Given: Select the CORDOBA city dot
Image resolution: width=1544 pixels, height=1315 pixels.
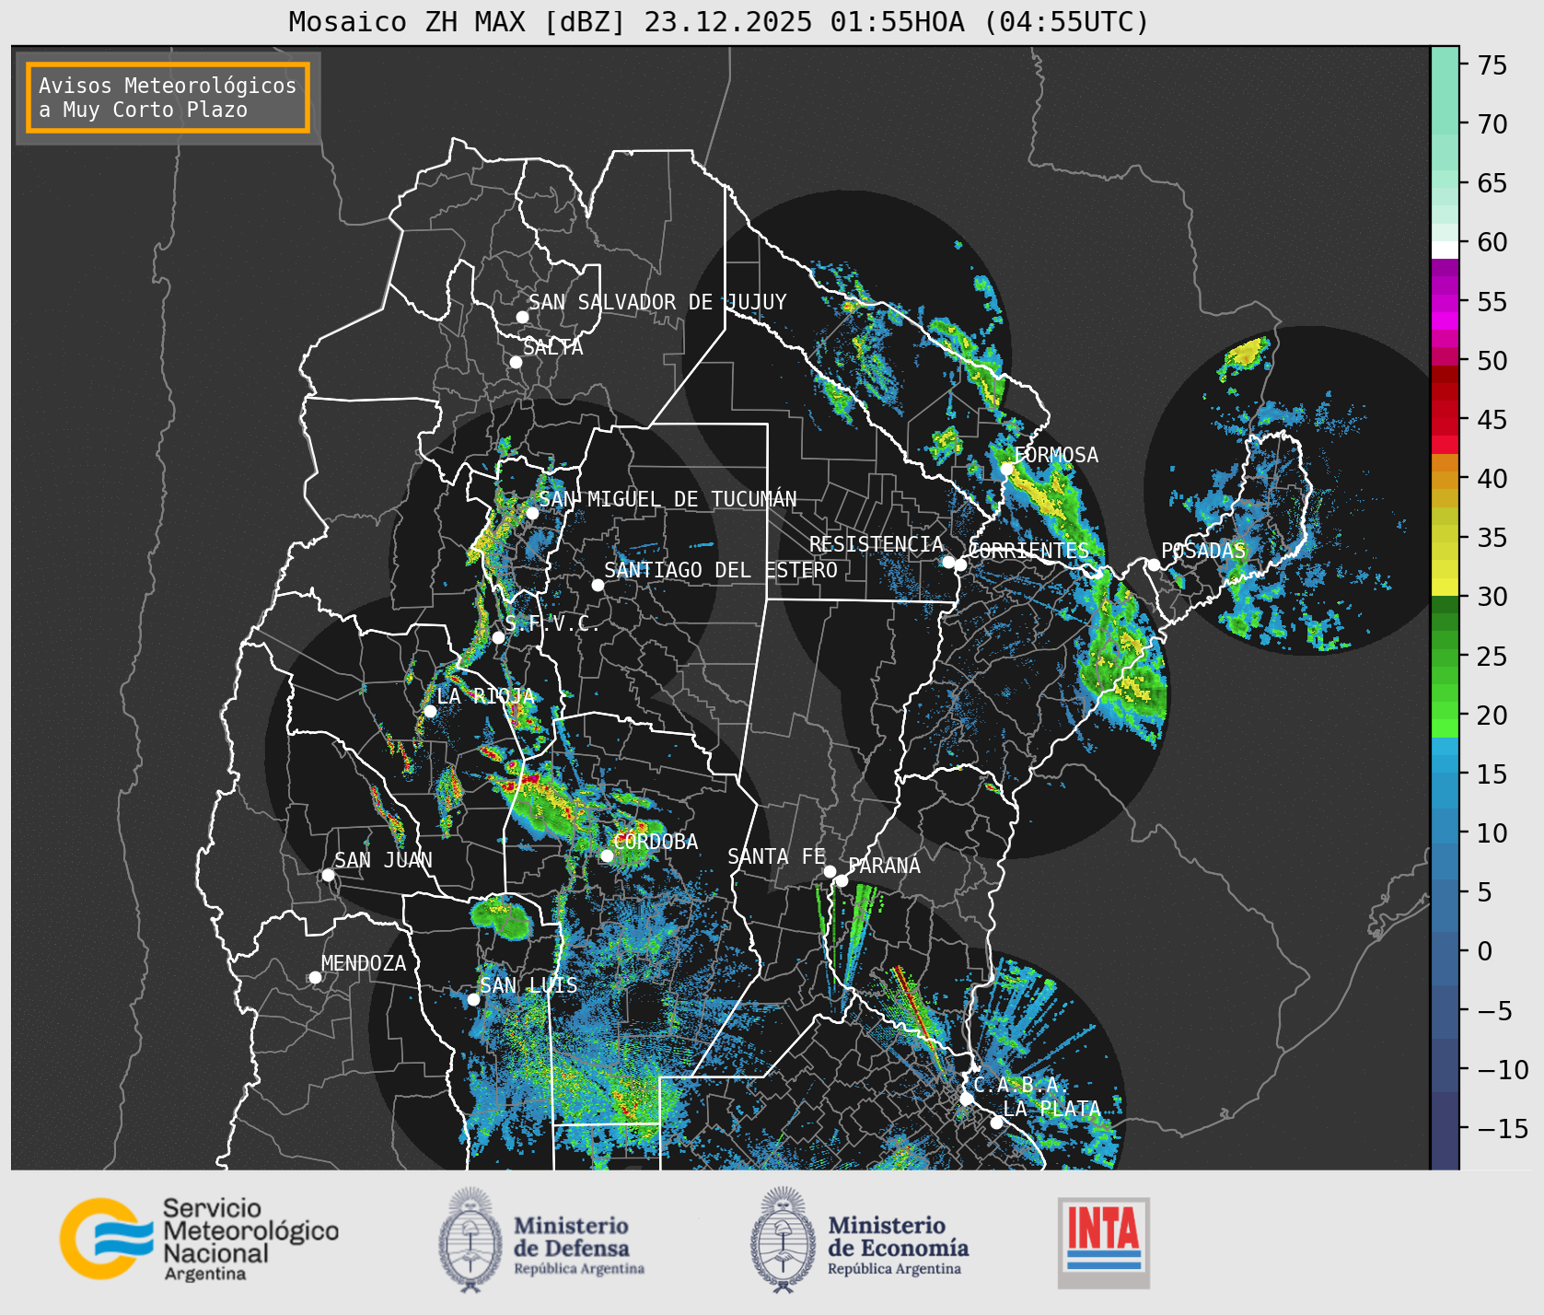Looking at the screenshot, I should tap(607, 855).
